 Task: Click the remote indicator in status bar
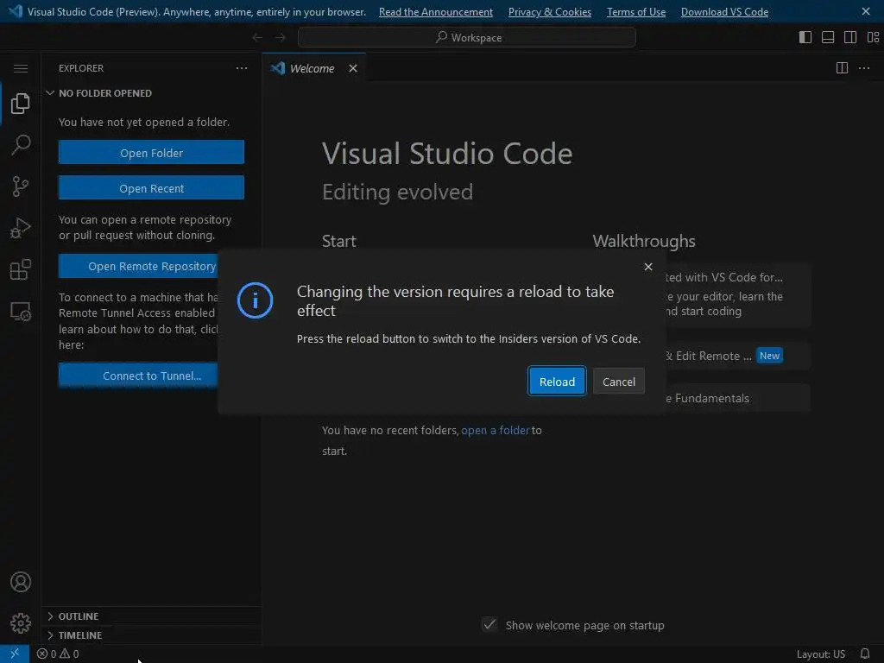click(x=15, y=654)
